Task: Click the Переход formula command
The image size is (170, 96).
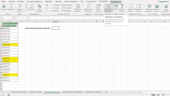Action: [x=56, y=5]
